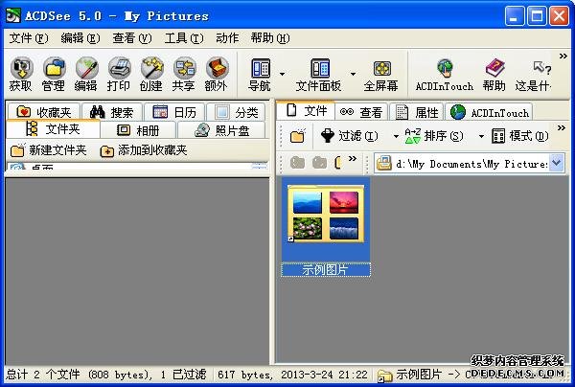575x387 pixels.
Task: Click the 导航 (Navigation) pane icon
Action: tap(261, 68)
